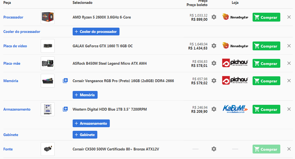Open the Processador category link
Image resolution: width=295 pixels, height=159 pixels.
[13, 17]
